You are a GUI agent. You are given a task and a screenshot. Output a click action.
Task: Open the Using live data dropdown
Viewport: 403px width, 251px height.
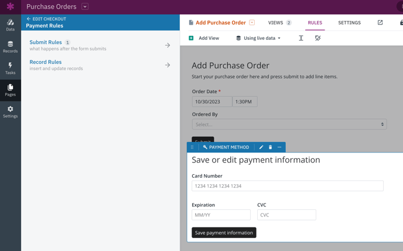(x=258, y=38)
